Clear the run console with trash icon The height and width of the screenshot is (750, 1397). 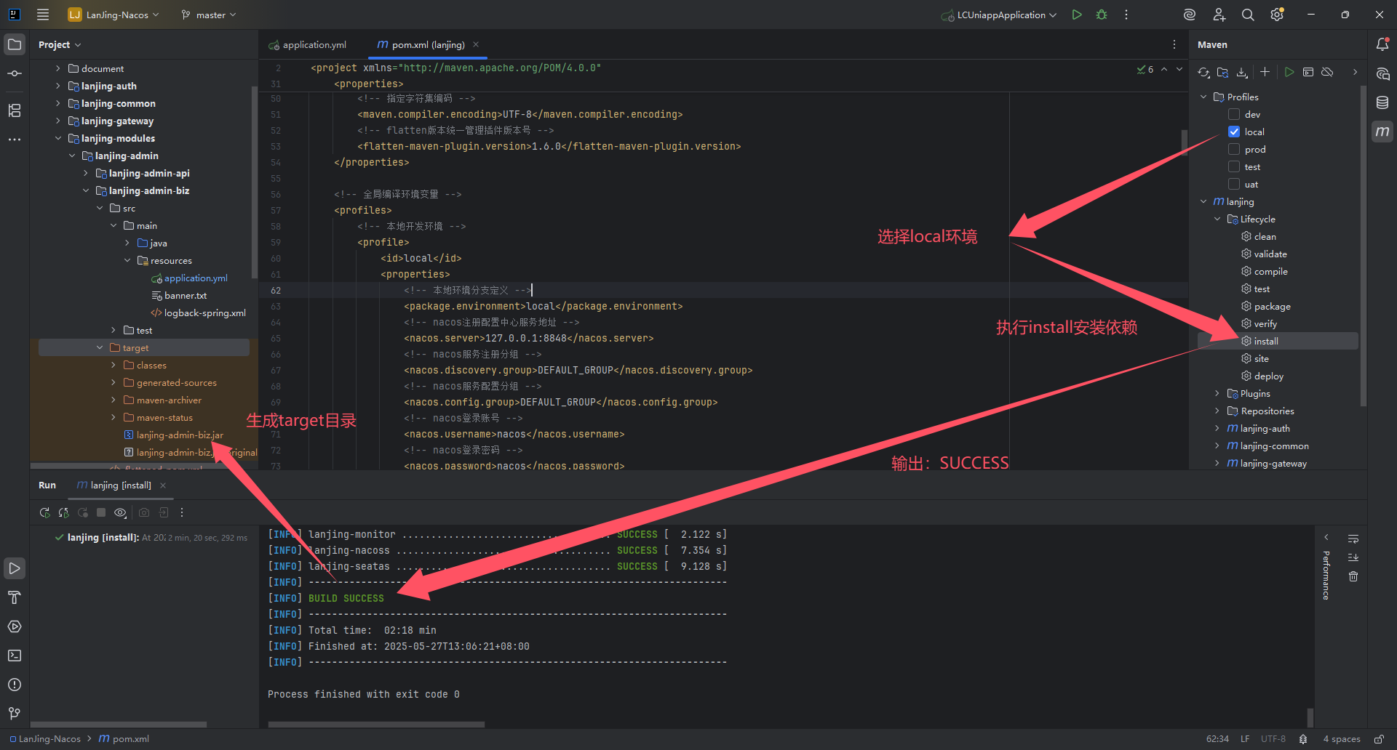coord(1353,576)
